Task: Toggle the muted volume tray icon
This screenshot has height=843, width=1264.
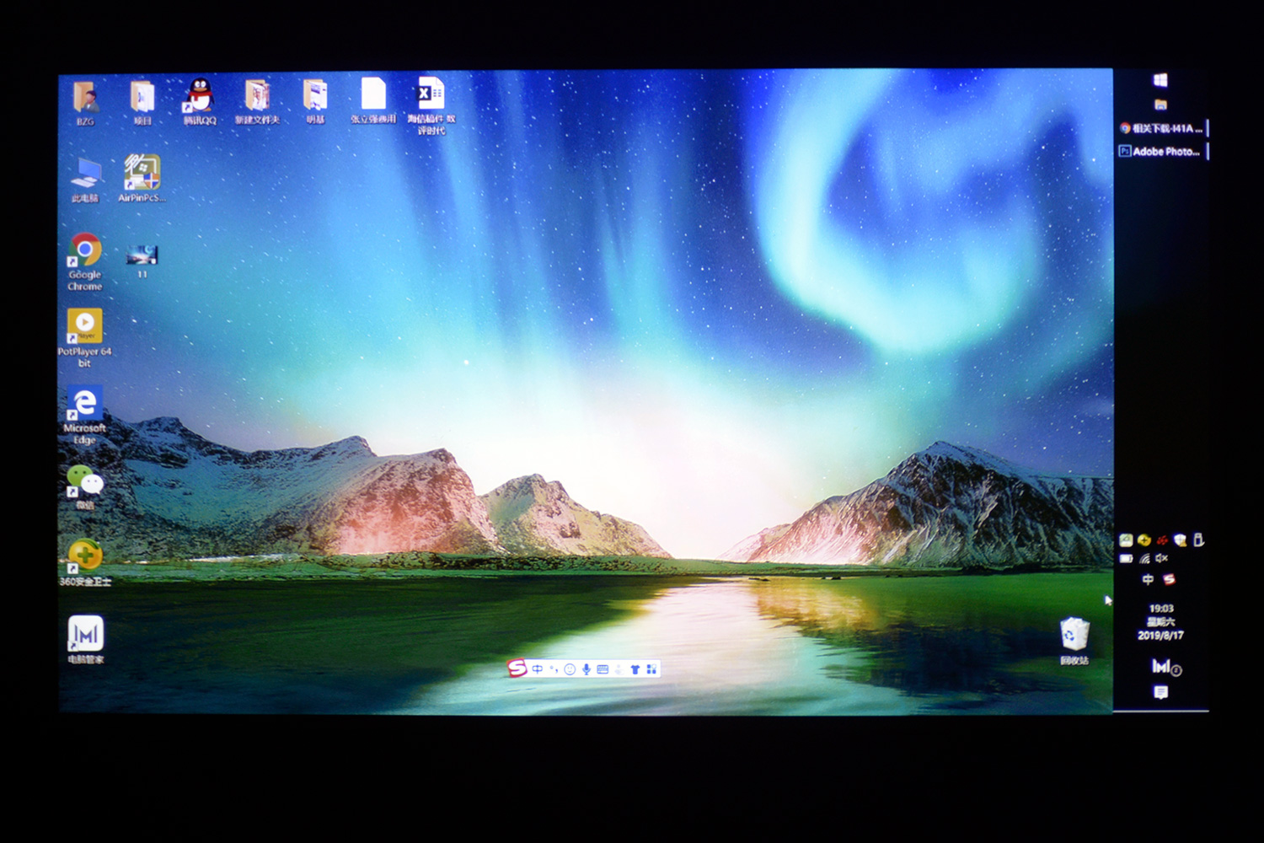Action: [x=1162, y=558]
